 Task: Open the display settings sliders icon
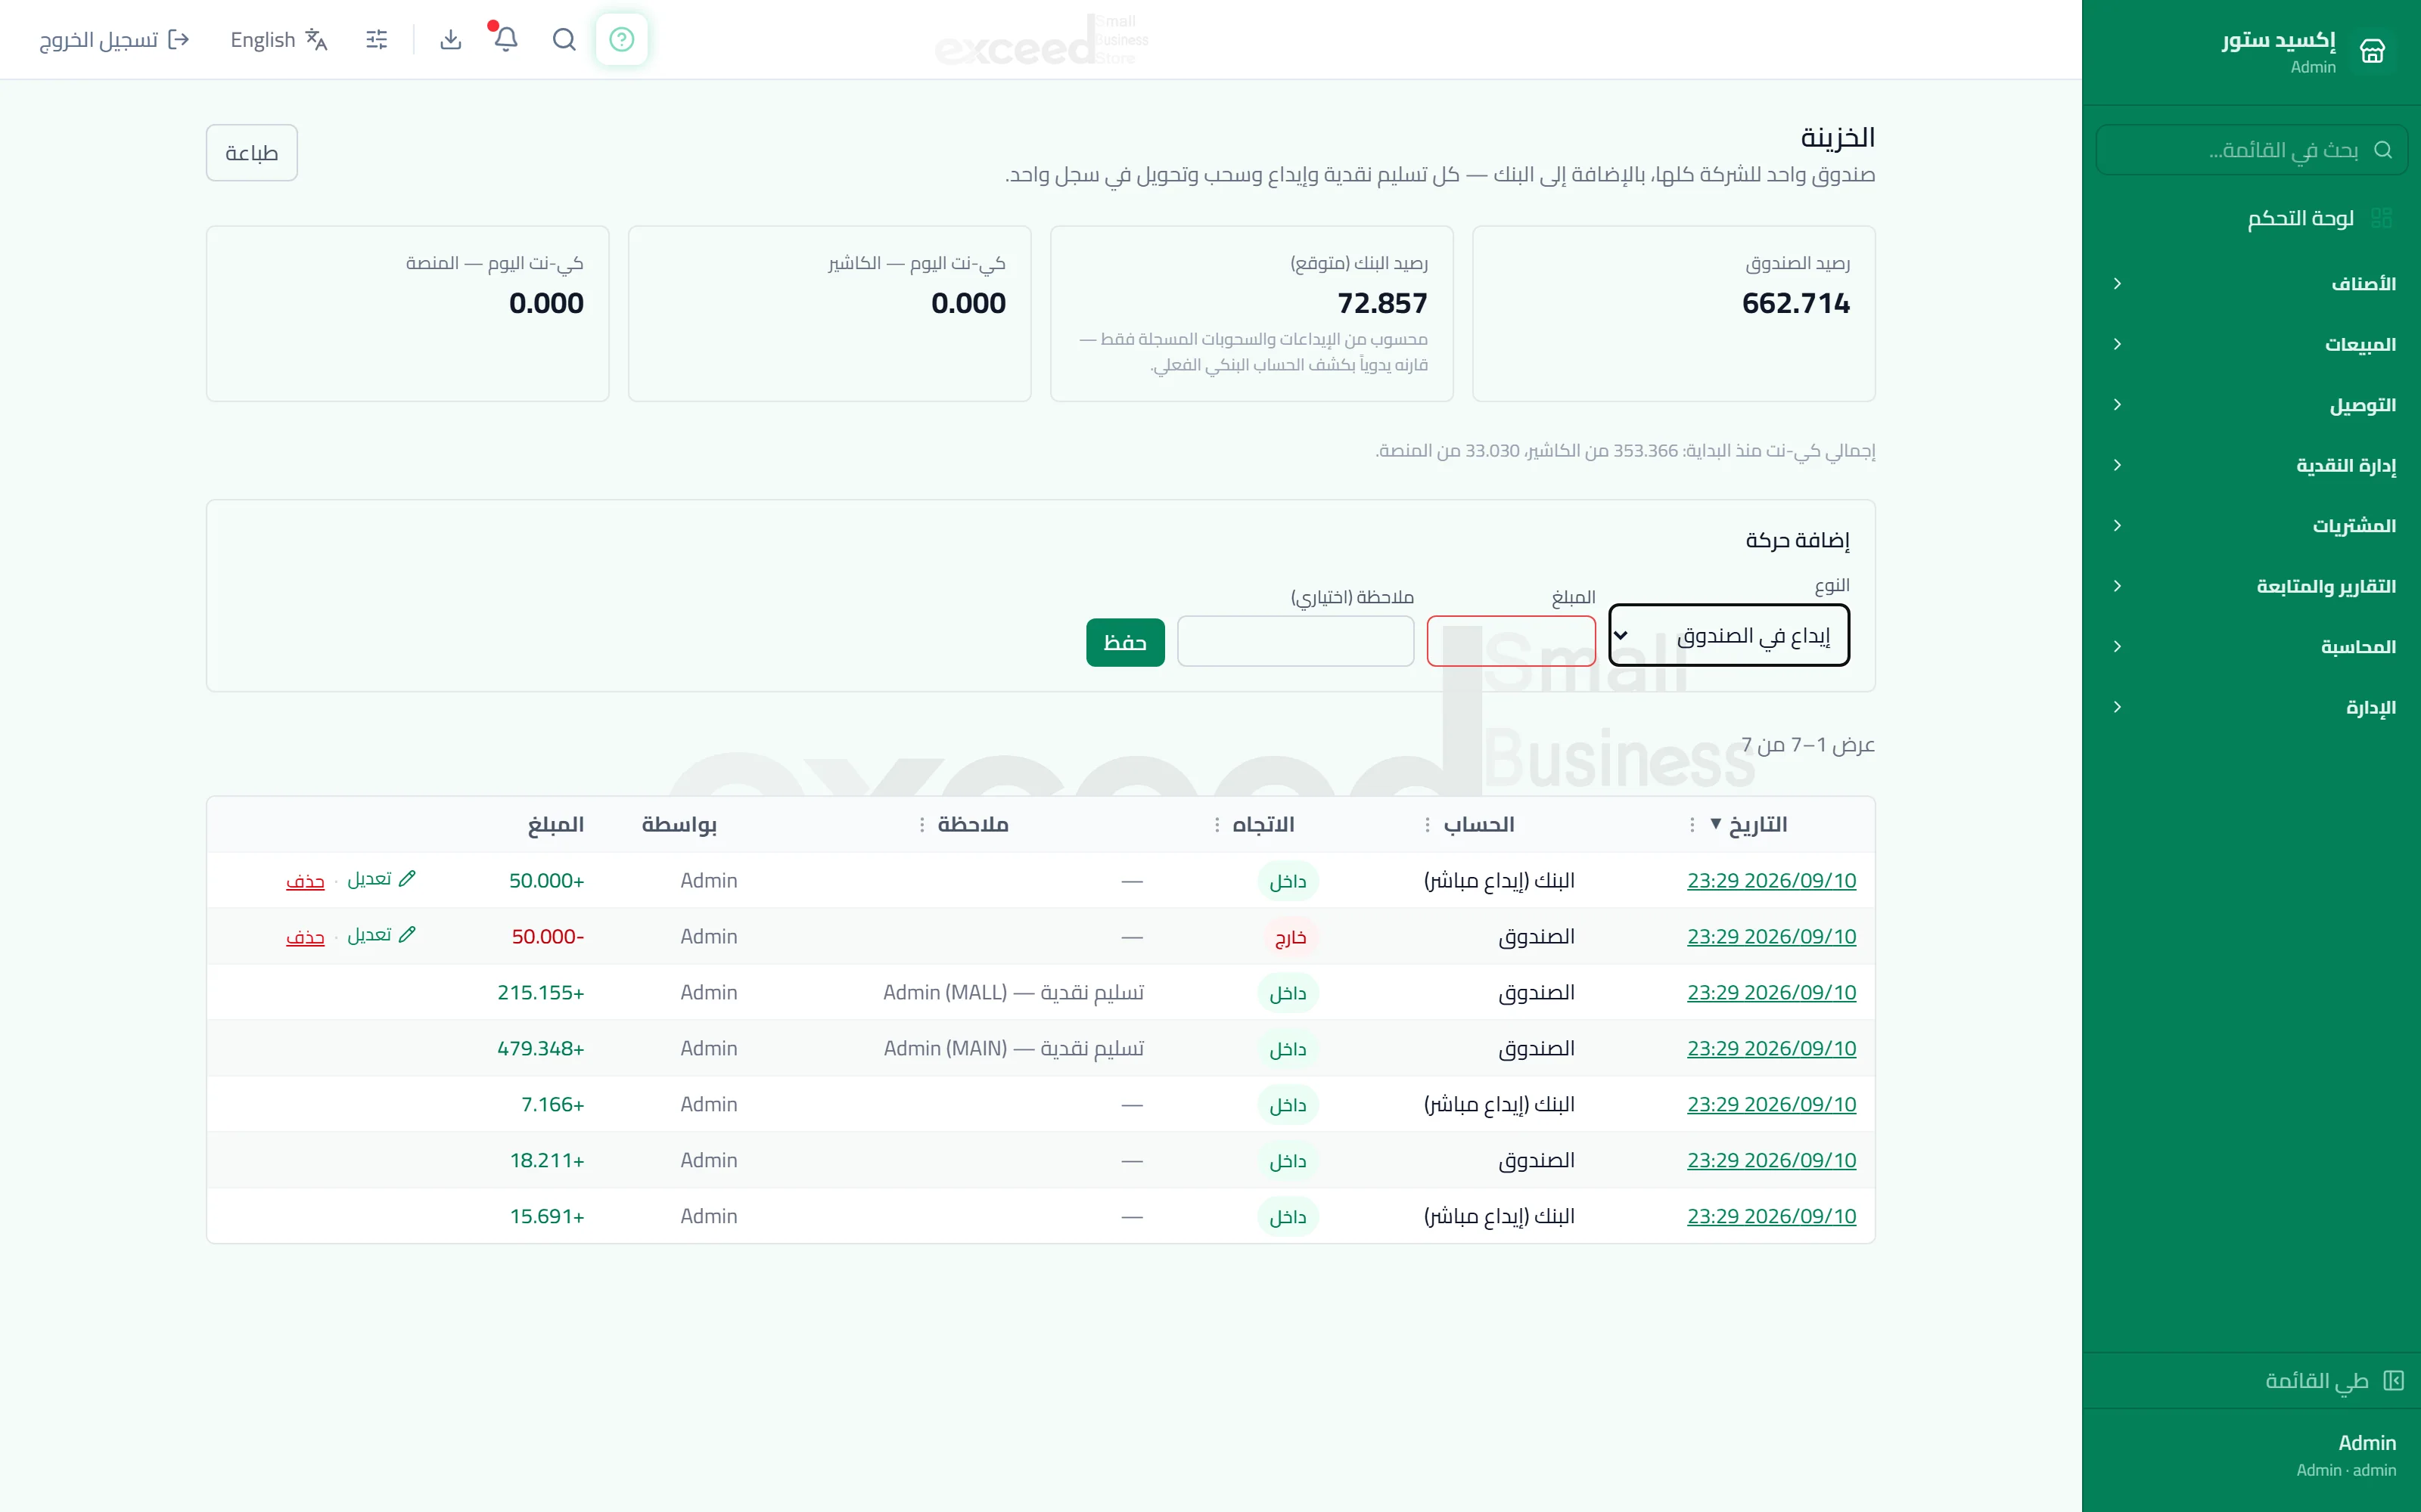coord(378,39)
